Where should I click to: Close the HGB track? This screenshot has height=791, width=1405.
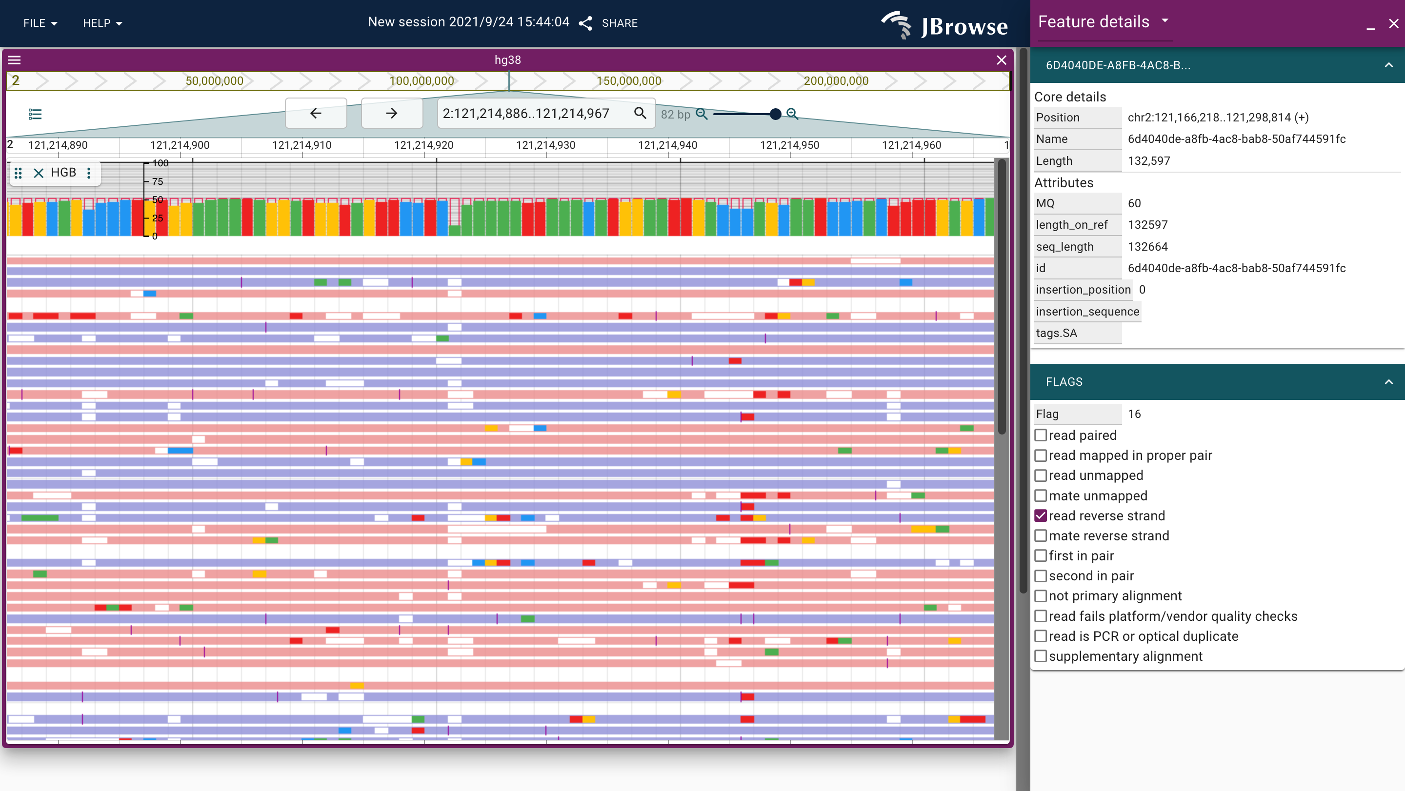[x=38, y=173]
